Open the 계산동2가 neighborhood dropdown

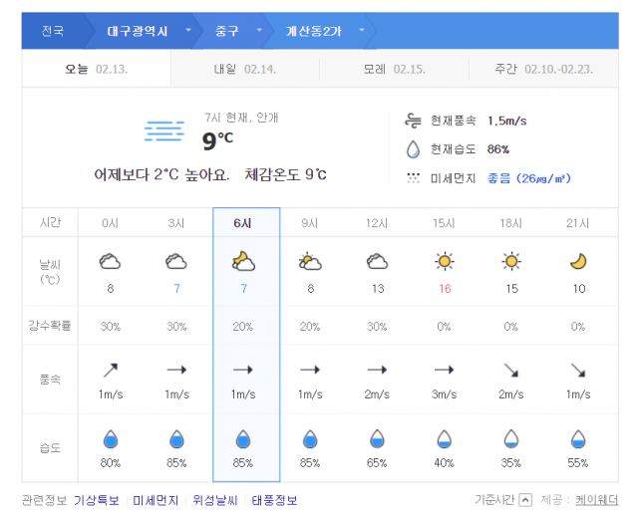pos(362,30)
